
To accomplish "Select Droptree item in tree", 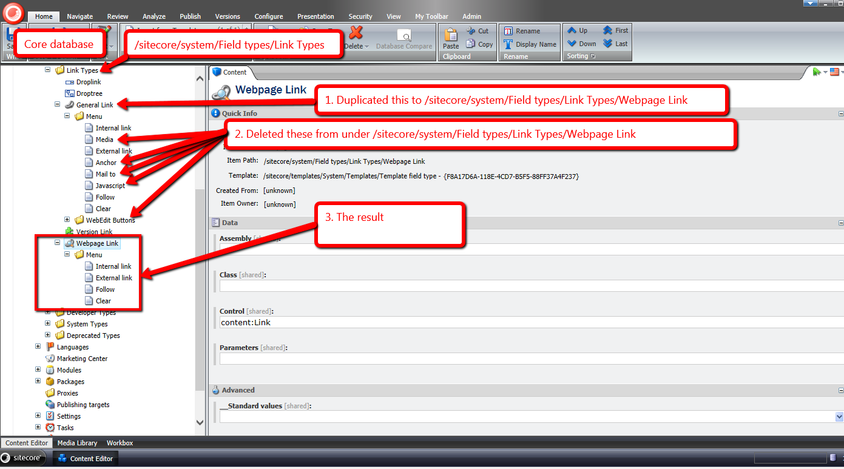I will coord(89,93).
